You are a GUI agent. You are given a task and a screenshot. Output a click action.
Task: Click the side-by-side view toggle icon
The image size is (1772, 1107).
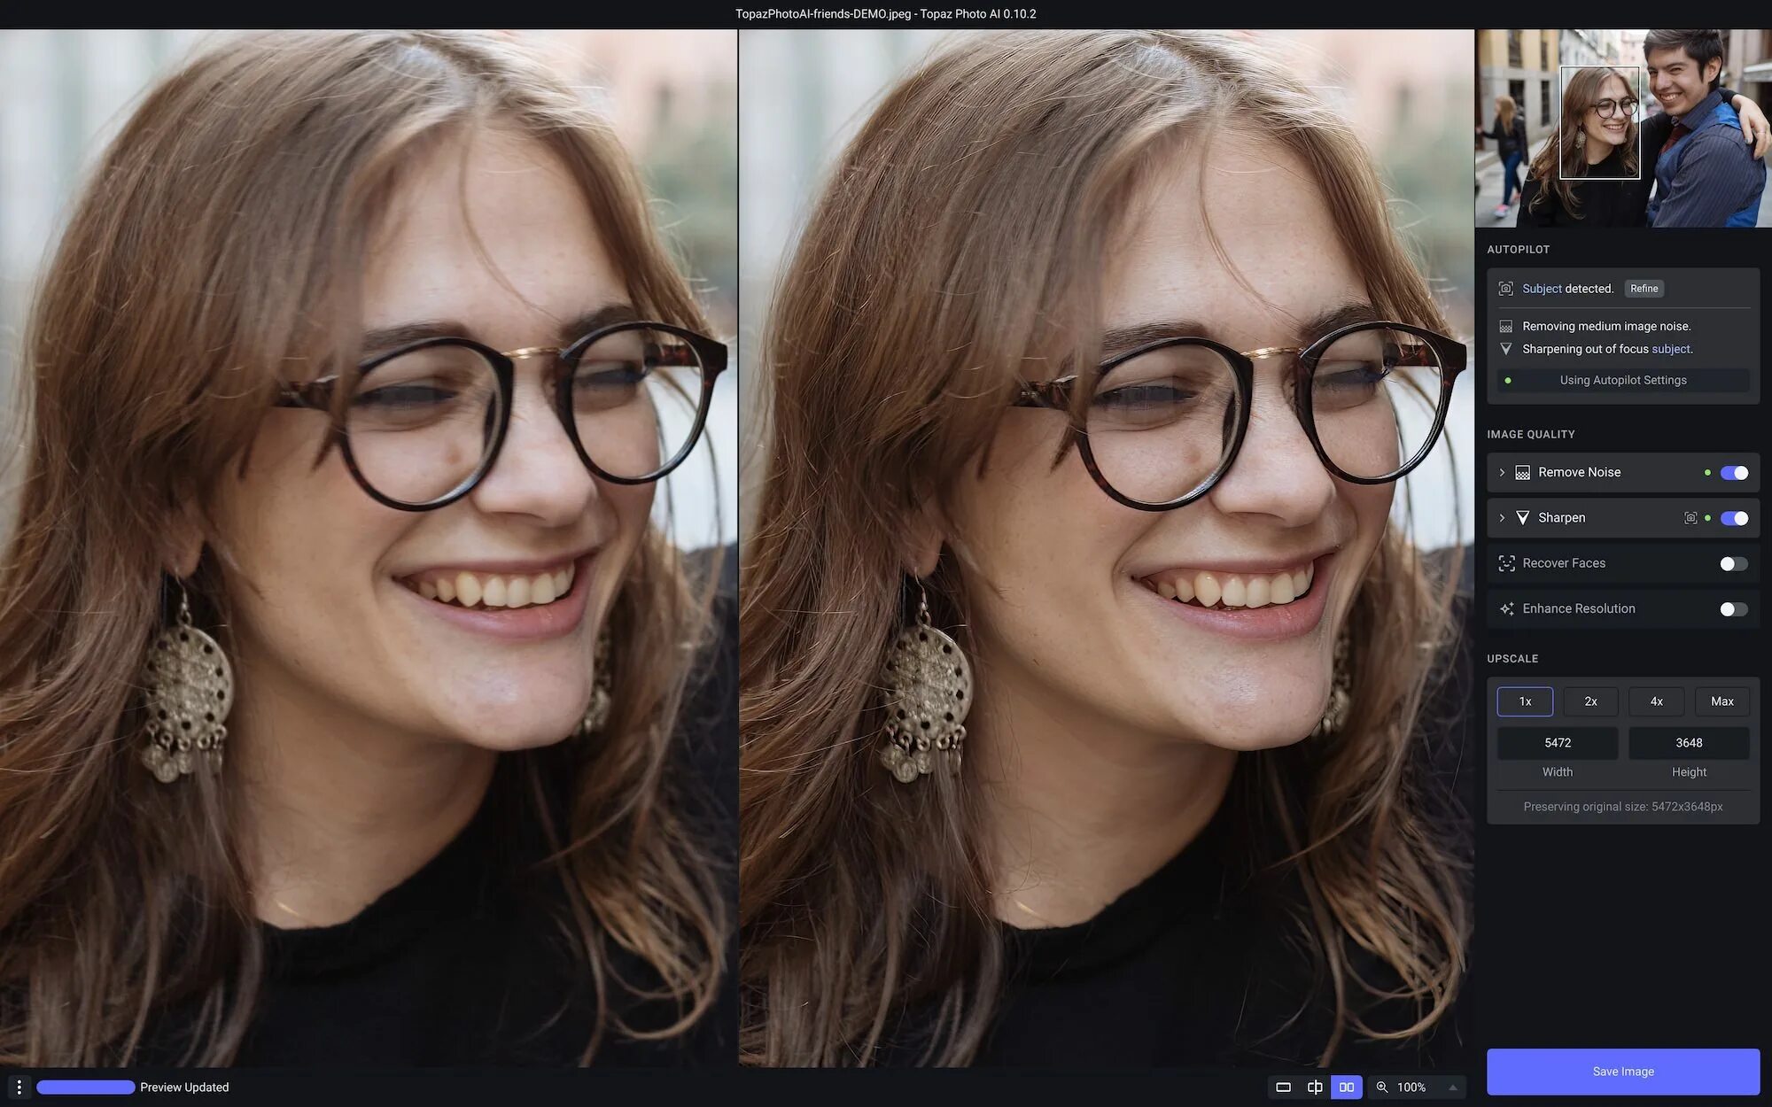(1348, 1087)
